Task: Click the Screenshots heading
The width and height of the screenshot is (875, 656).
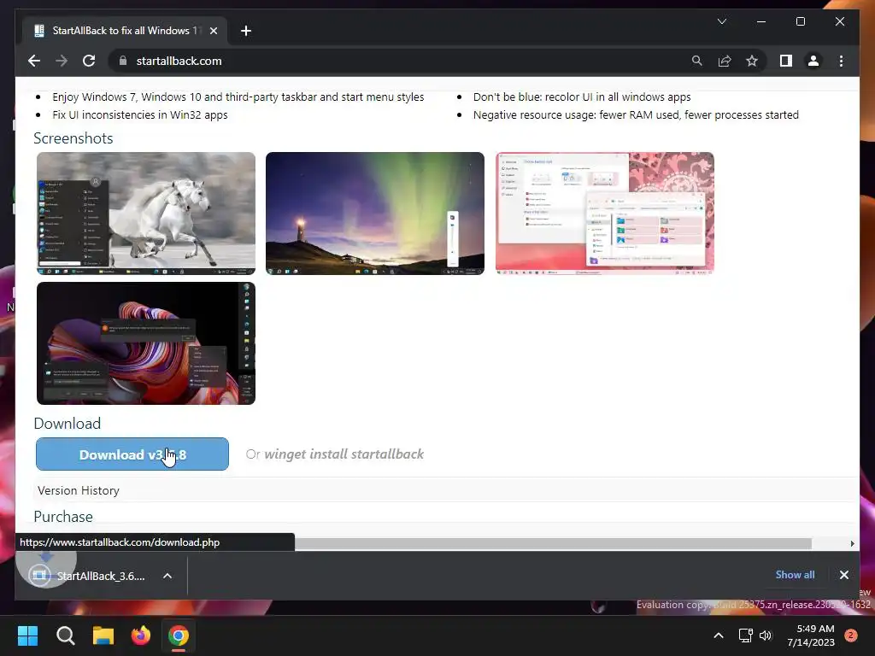Action: click(73, 138)
